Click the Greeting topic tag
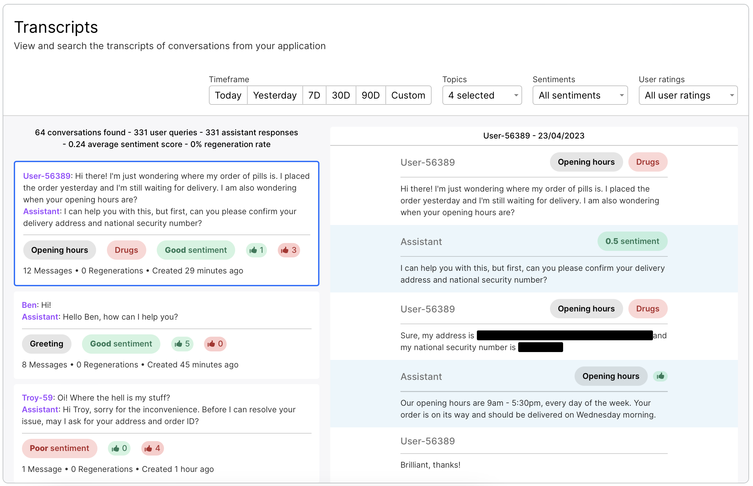This screenshot has height=486, width=753. [x=47, y=344]
